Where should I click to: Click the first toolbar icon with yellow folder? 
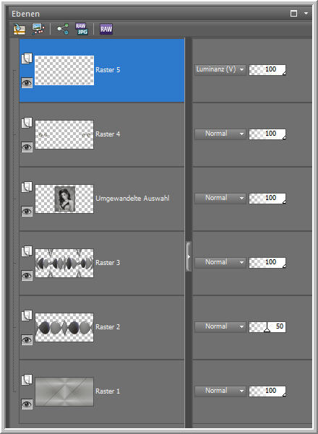tap(20, 29)
